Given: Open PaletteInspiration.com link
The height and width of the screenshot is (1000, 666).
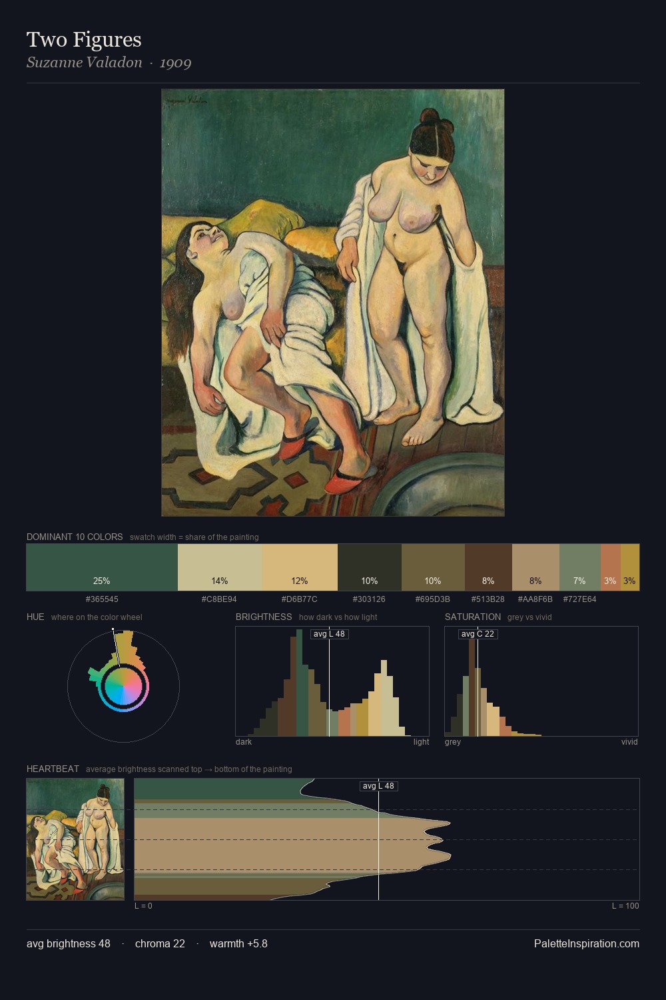Looking at the screenshot, I should coord(587,943).
